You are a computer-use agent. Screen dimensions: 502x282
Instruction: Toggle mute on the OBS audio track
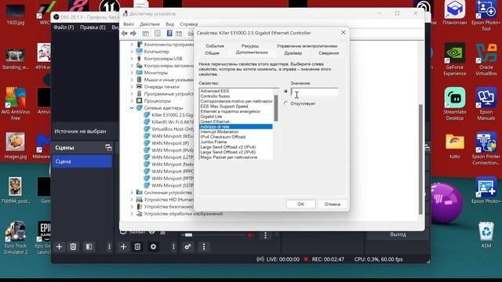(251, 235)
